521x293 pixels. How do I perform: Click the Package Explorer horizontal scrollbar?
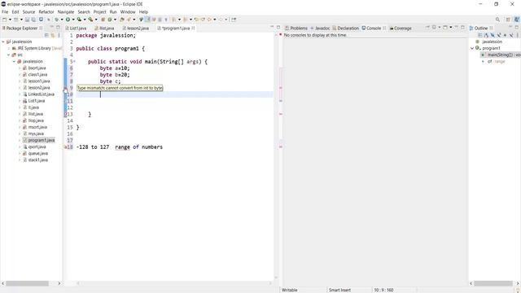(x=27, y=283)
